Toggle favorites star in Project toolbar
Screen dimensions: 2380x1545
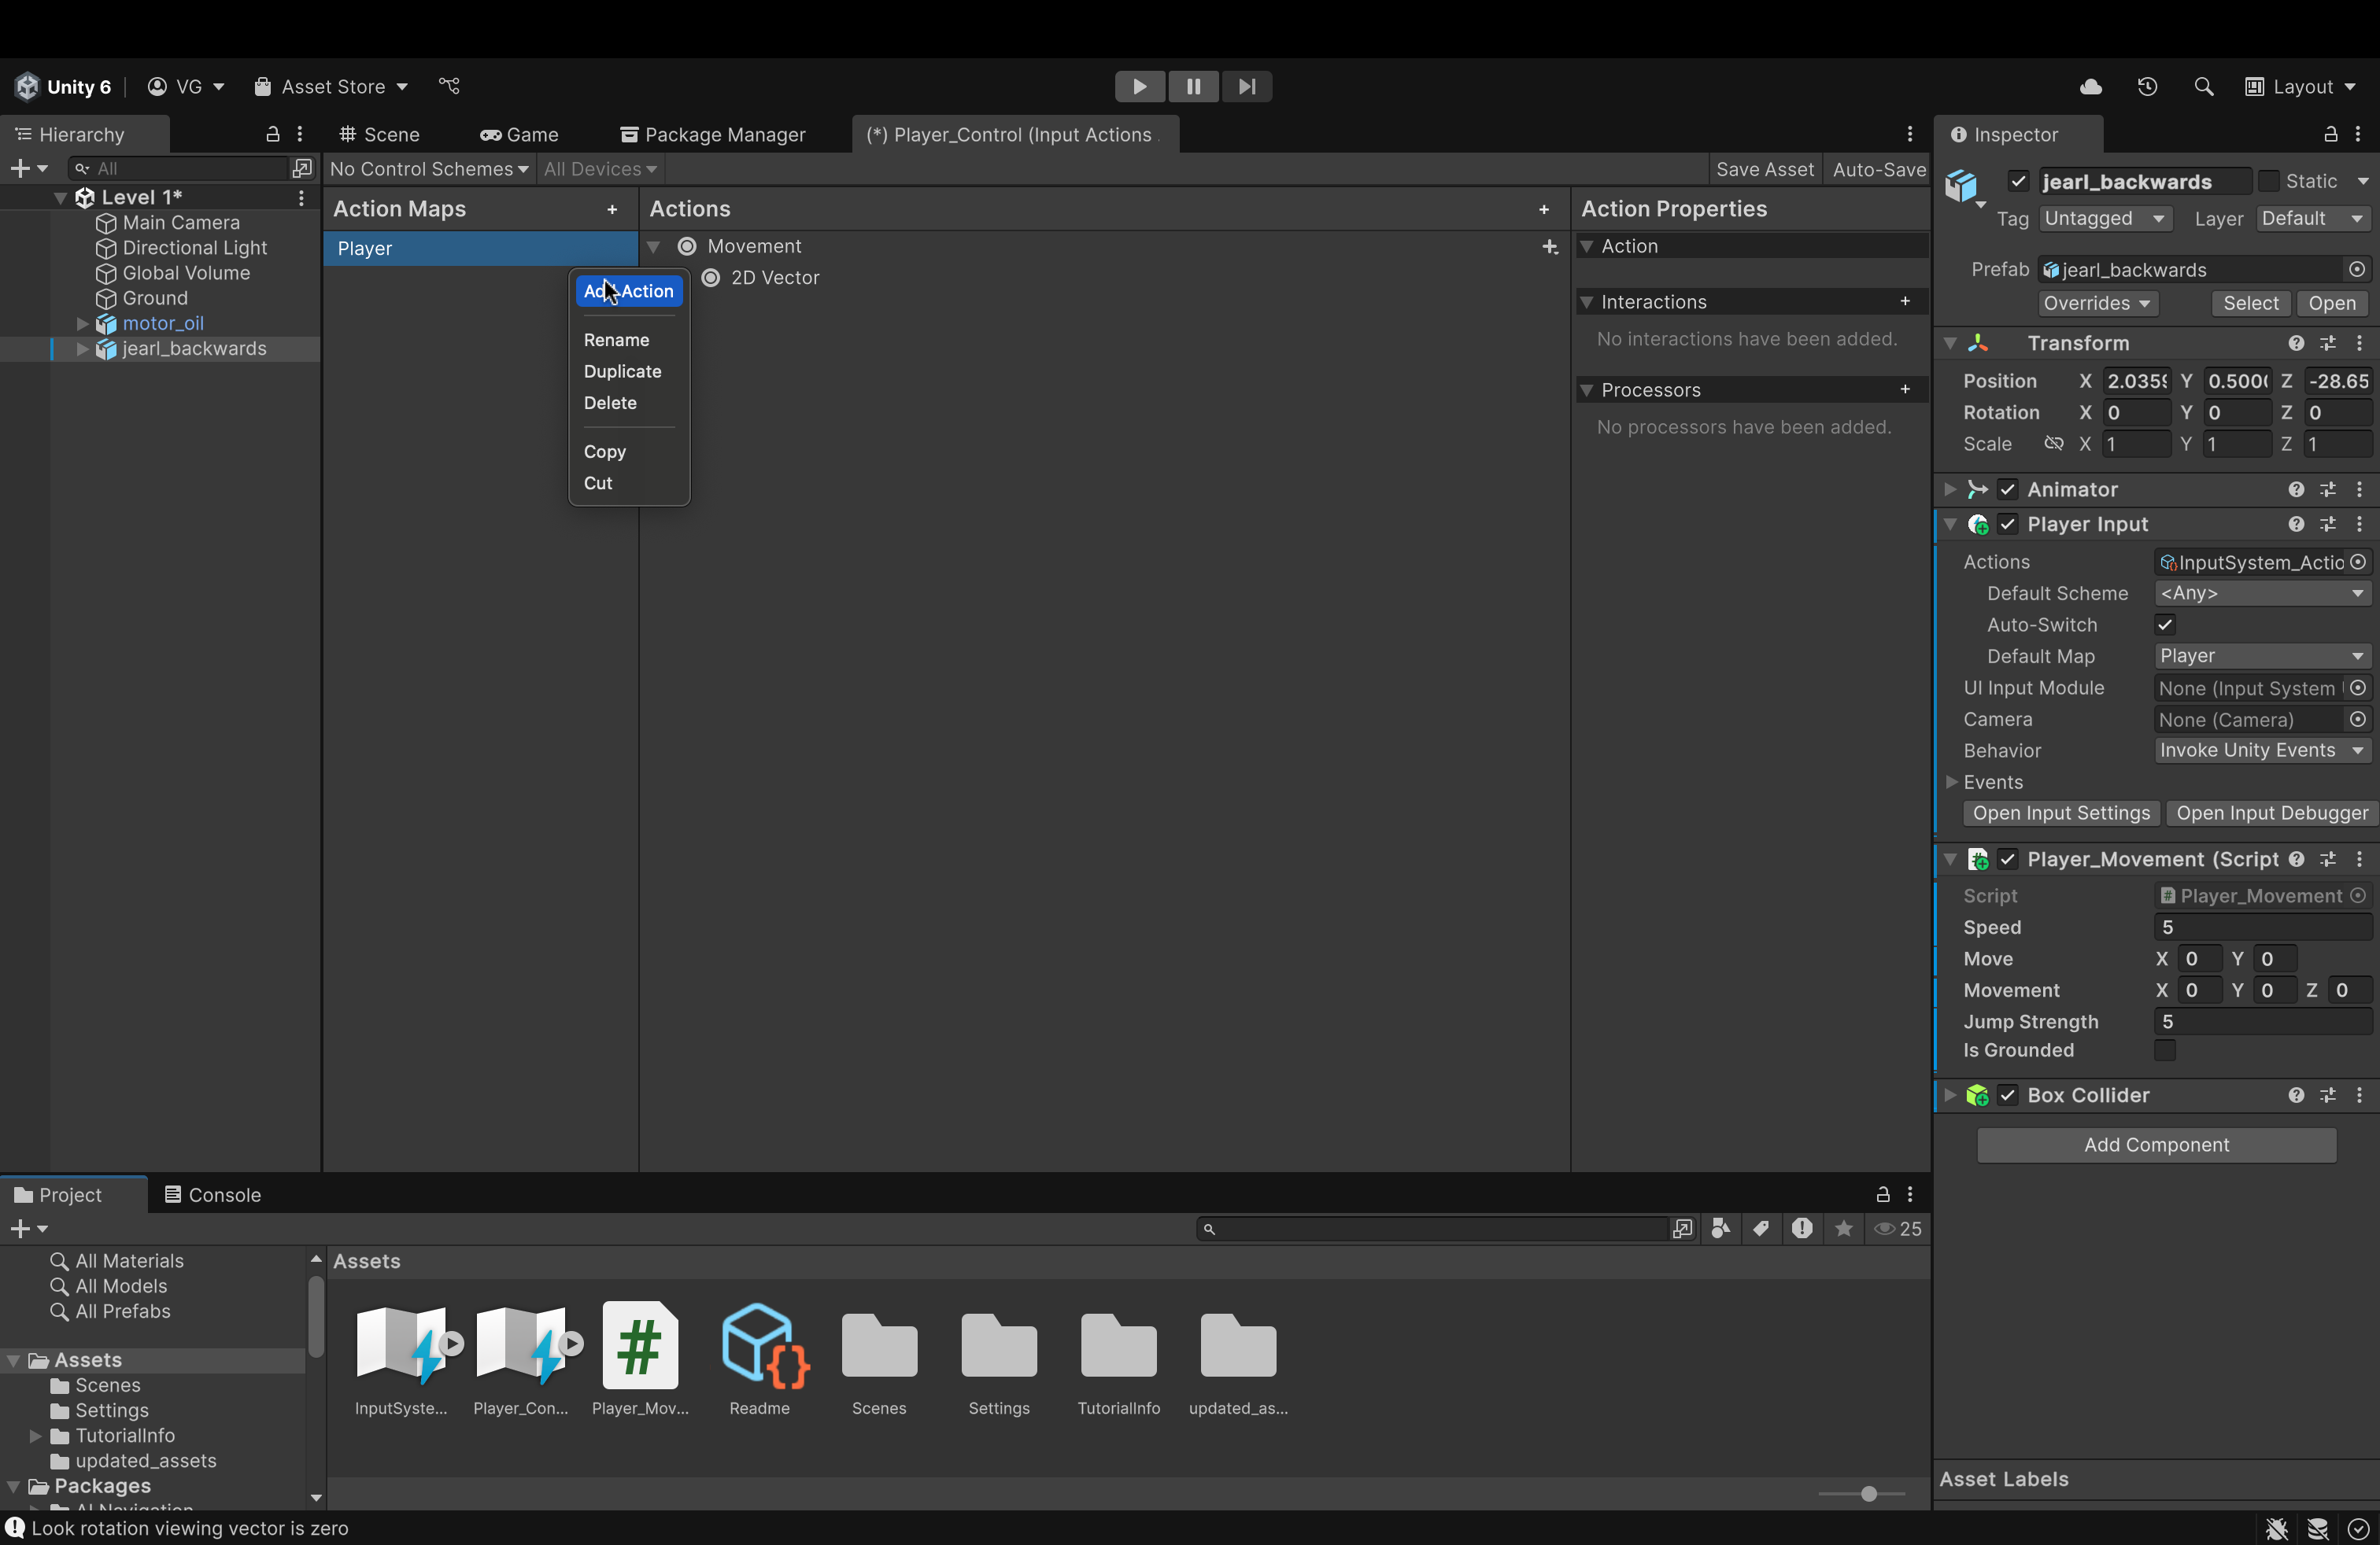1844,1228
